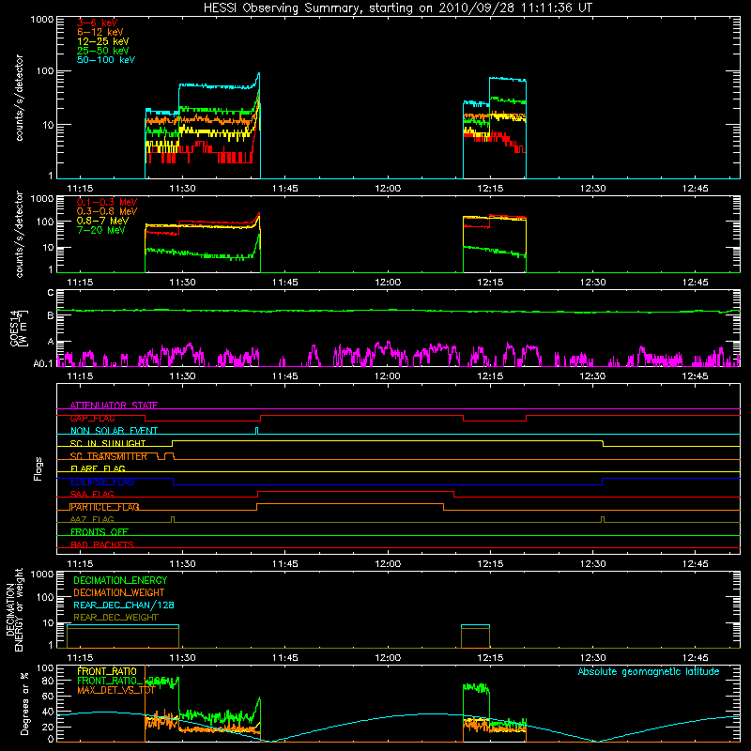Image resolution: width=751 pixels, height=751 pixels.
Task: Click the FLARE_FLAG label
Action: 98,468
